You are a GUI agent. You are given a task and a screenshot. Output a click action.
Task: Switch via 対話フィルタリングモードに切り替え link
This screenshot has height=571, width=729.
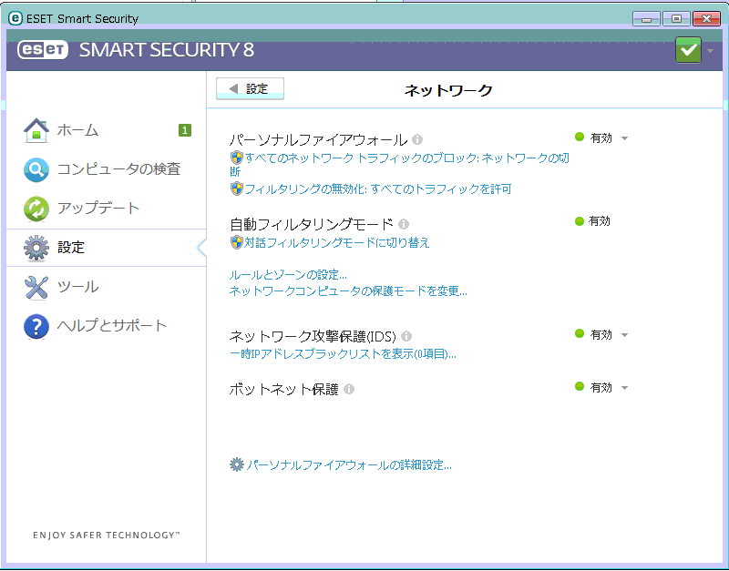pyautogui.click(x=336, y=242)
